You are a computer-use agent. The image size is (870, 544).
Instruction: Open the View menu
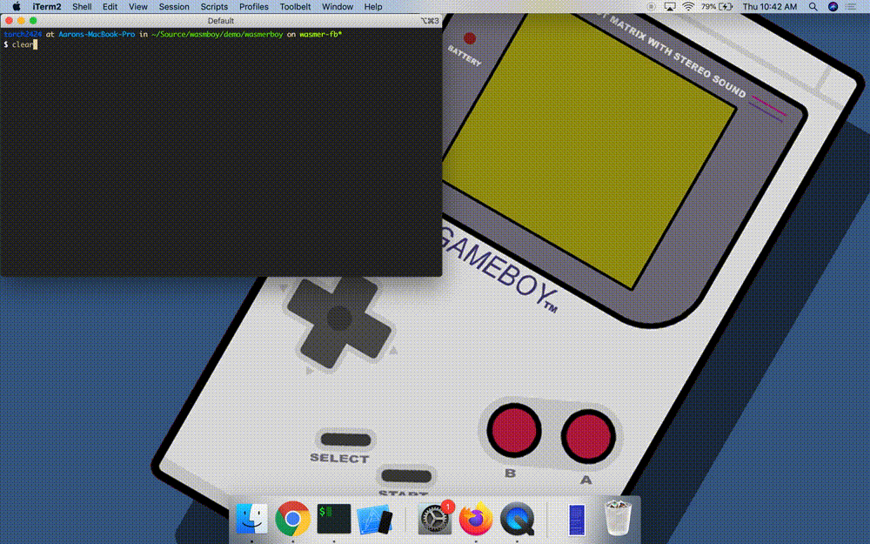(x=138, y=7)
